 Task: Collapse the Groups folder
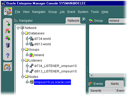[x=23, y=50]
